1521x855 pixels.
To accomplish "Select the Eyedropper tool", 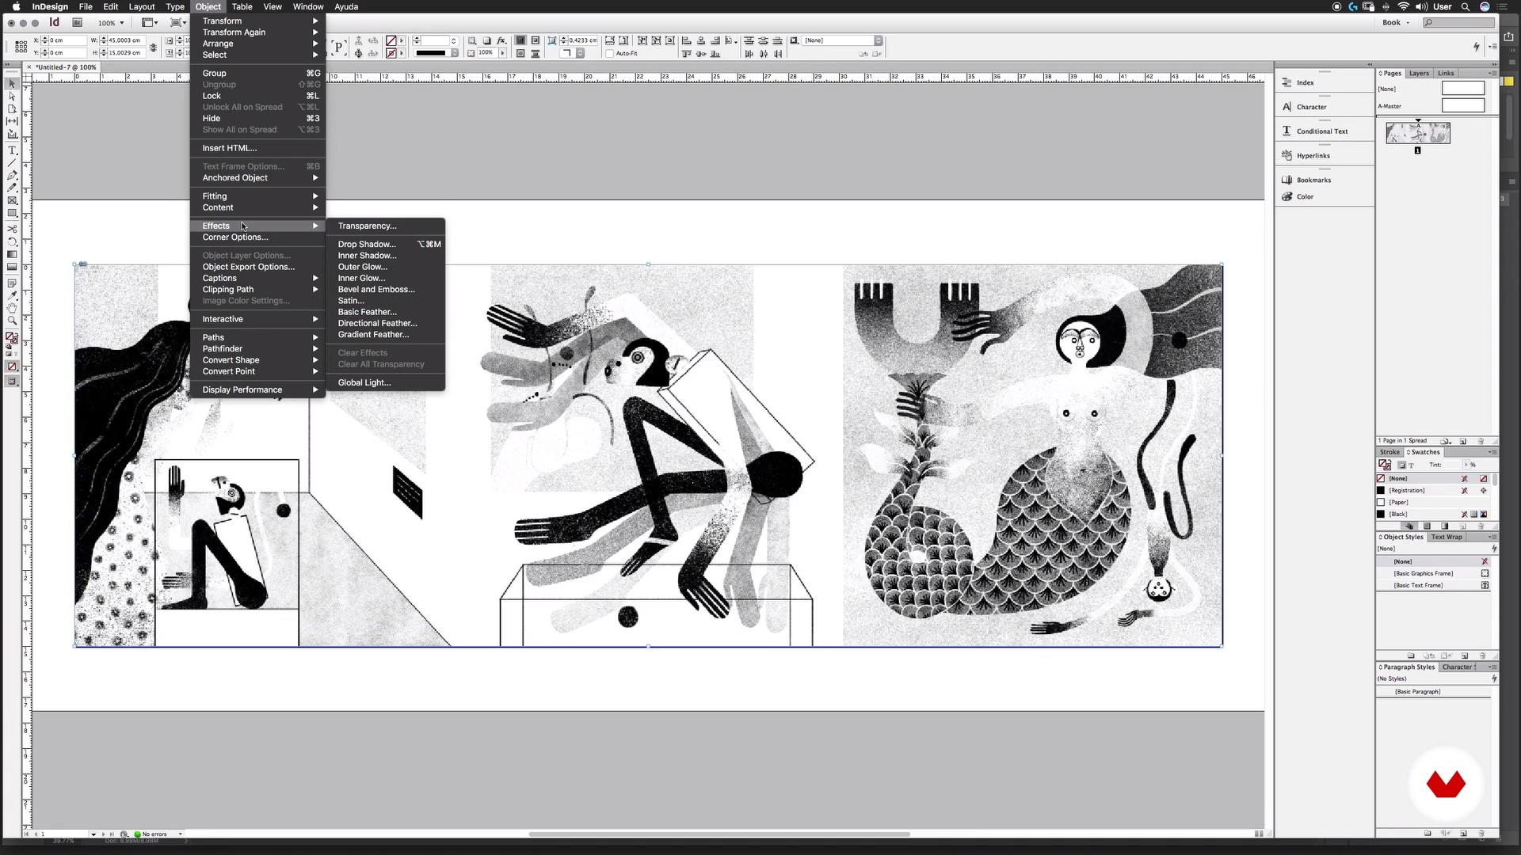I will point(12,295).
